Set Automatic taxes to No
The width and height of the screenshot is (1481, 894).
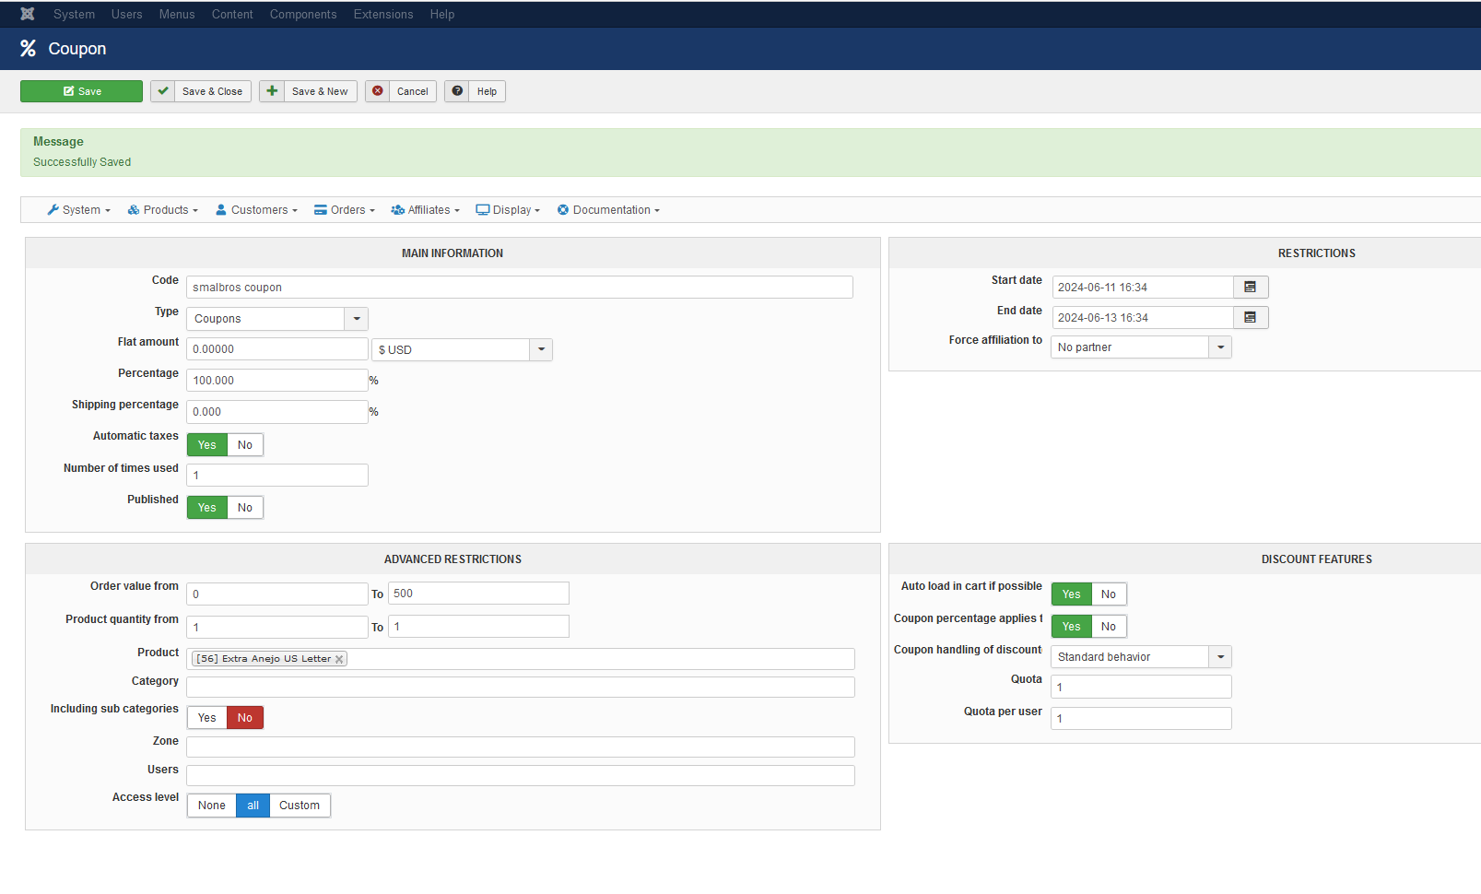pyautogui.click(x=245, y=445)
